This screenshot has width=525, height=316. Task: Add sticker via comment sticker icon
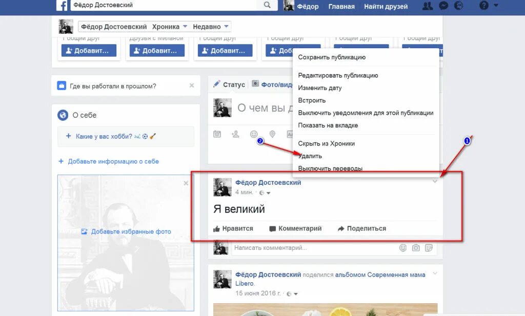click(429, 248)
